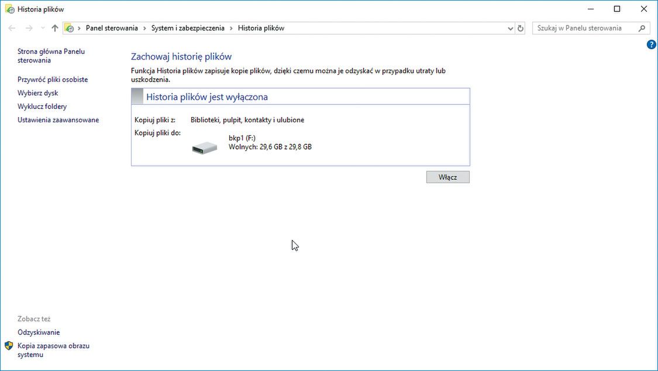This screenshot has height=371, width=658.
Task: Minimize the Historia plików window
Action: pos(591,9)
